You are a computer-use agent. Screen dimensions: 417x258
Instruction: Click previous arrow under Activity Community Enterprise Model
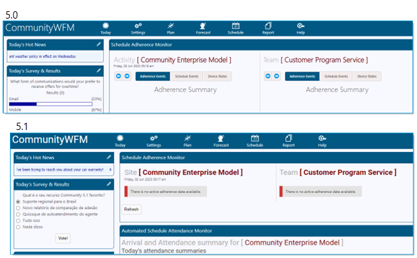click(x=119, y=76)
